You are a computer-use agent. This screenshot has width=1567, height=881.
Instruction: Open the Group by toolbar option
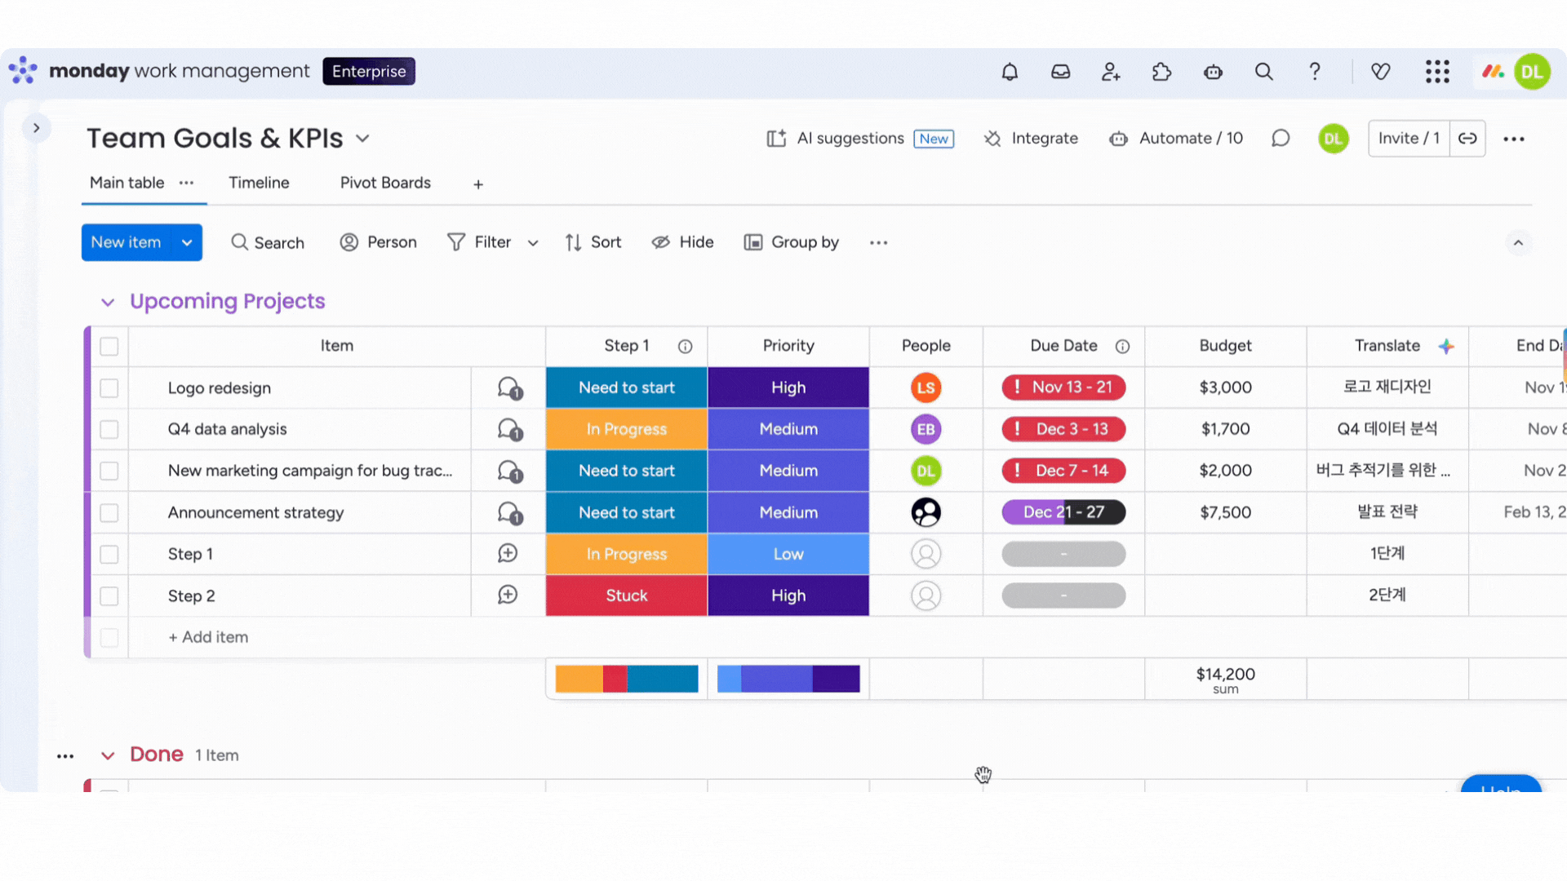(x=792, y=242)
